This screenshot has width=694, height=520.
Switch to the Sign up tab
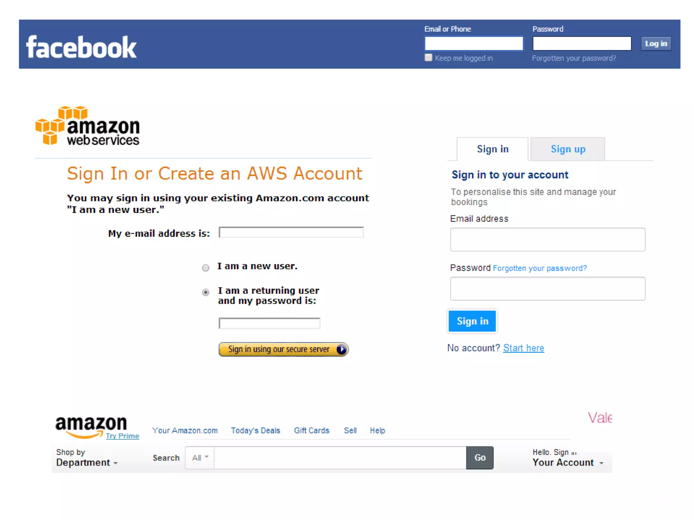(568, 149)
